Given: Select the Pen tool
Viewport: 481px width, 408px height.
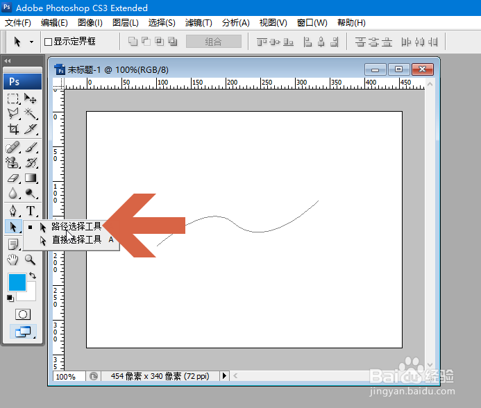Looking at the screenshot, I should 13,211.
